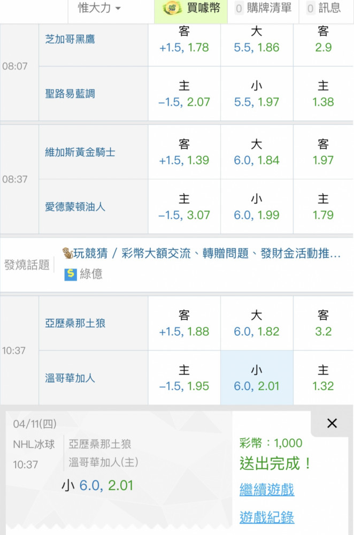Open the 惟大力 user dropdown
This screenshot has height=535, width=354.
point(99,8)
